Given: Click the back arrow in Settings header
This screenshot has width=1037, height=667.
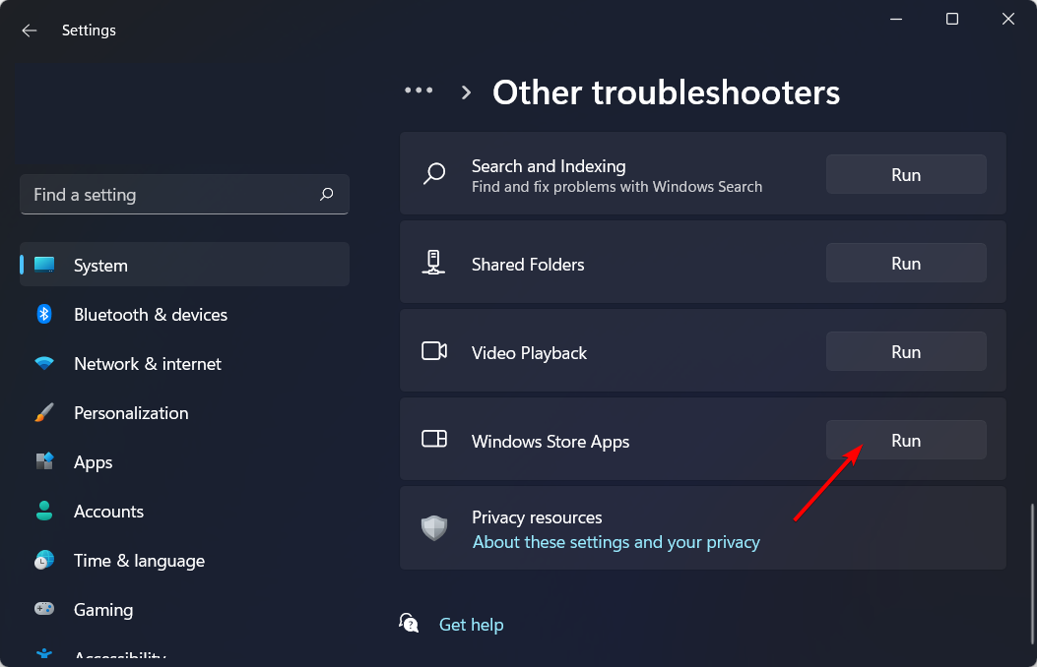Looking at the screenshot, I should click(30, 30).
